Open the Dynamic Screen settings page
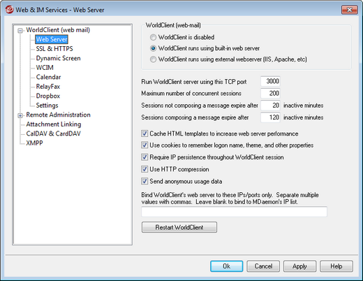This screenshot has height=281, width=363. pyautogui.click(x=58, y=58)
